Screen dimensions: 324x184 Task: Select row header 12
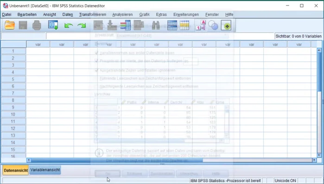click(x=13, y=128)
